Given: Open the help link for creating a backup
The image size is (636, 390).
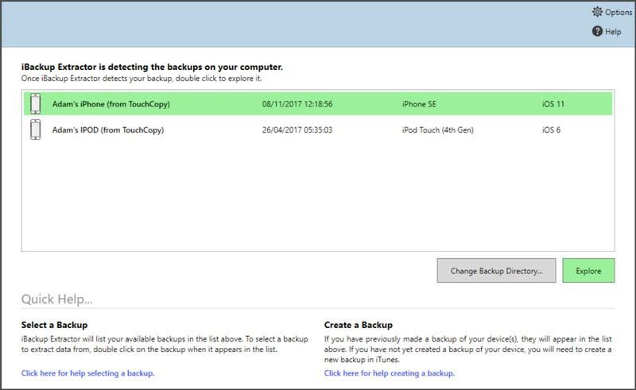Looking at the screenshot, I should point(390,373).
